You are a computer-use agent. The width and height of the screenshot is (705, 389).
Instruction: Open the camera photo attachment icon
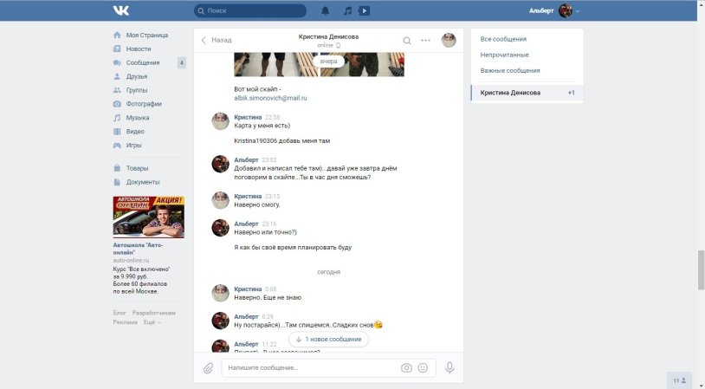pyautogui.click(x=406, y=367)
